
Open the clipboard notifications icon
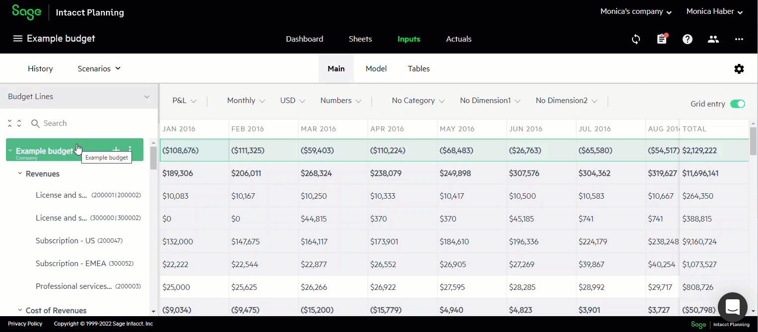click(x=662, y=39)
